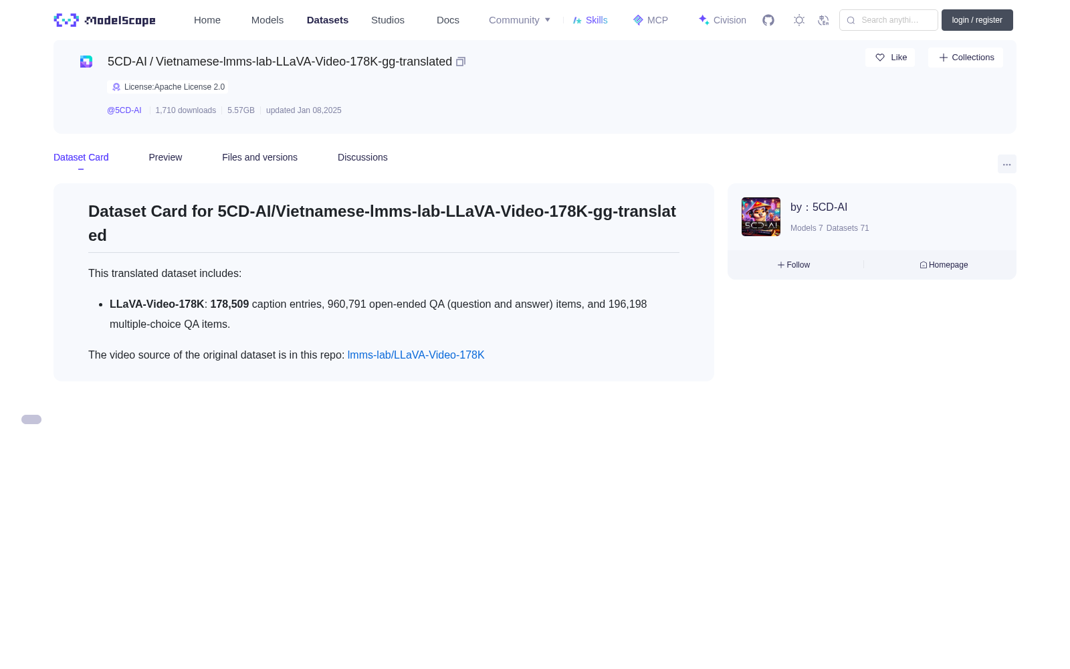This screenshot has width=1070, height=669.
Task: Add dataset to Collections
Action: tap(966, 58)
